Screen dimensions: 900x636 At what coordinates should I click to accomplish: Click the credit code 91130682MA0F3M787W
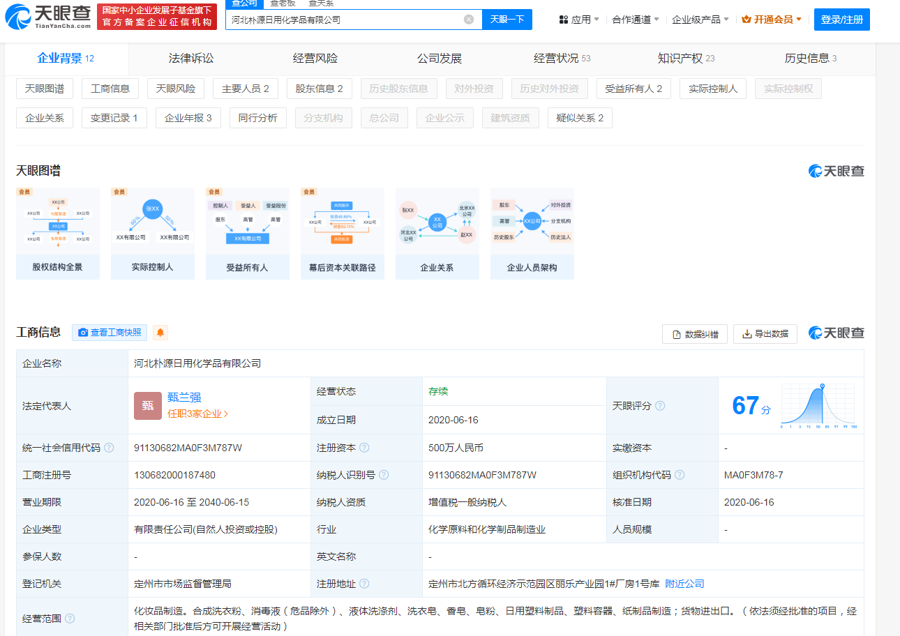[188, 448]
